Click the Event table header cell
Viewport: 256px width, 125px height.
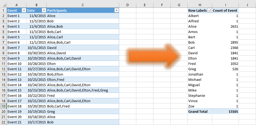17,11
